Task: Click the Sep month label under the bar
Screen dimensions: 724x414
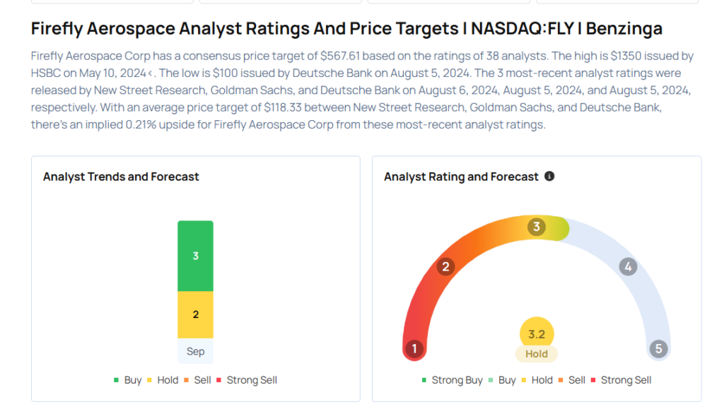Action: [195, 351]
